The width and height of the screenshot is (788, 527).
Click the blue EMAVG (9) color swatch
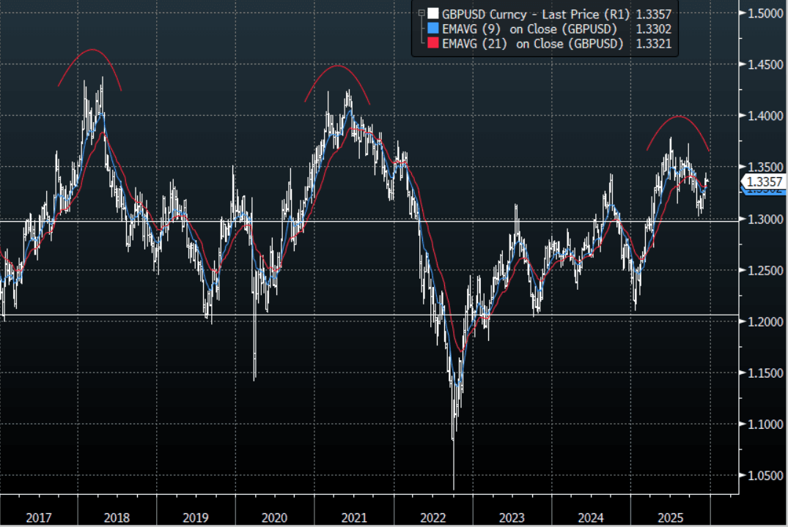click(433, 29)
